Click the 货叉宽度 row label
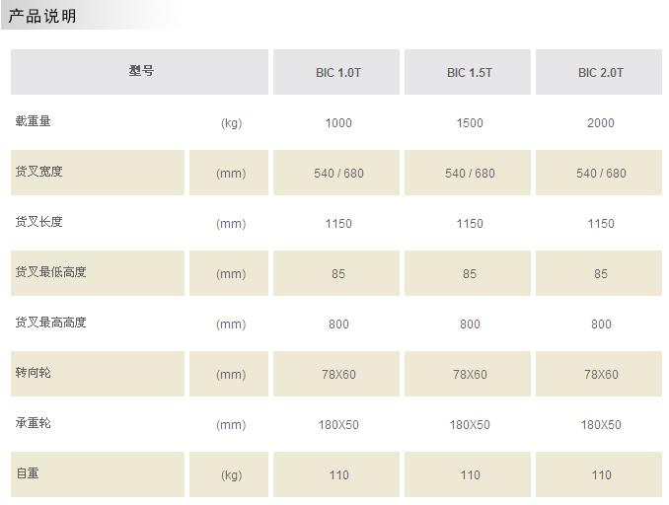The height and width of the screenshot is (505, 669). click(38, 172)
